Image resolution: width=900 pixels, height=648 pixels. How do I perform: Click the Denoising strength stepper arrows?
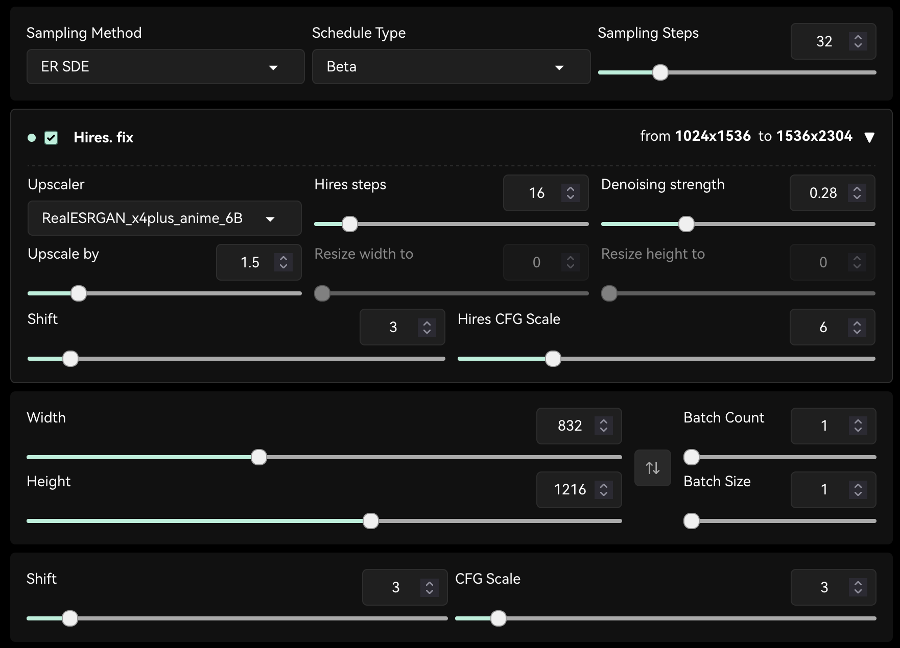click(857, 193)
